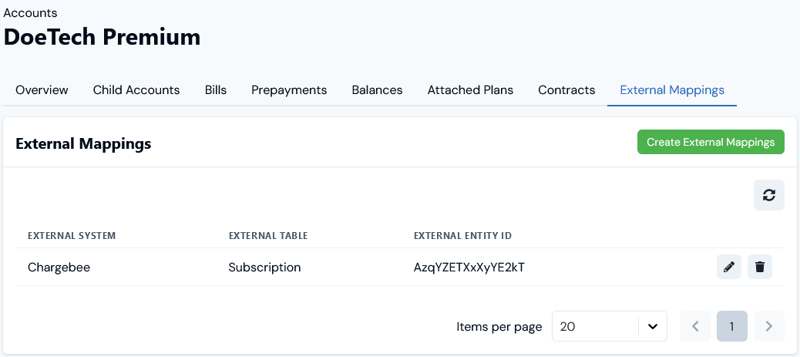Viewport: 800px width, 357px height.
Task: Delete the Chargebee mapping with trash icon
Action: [760, 267]
